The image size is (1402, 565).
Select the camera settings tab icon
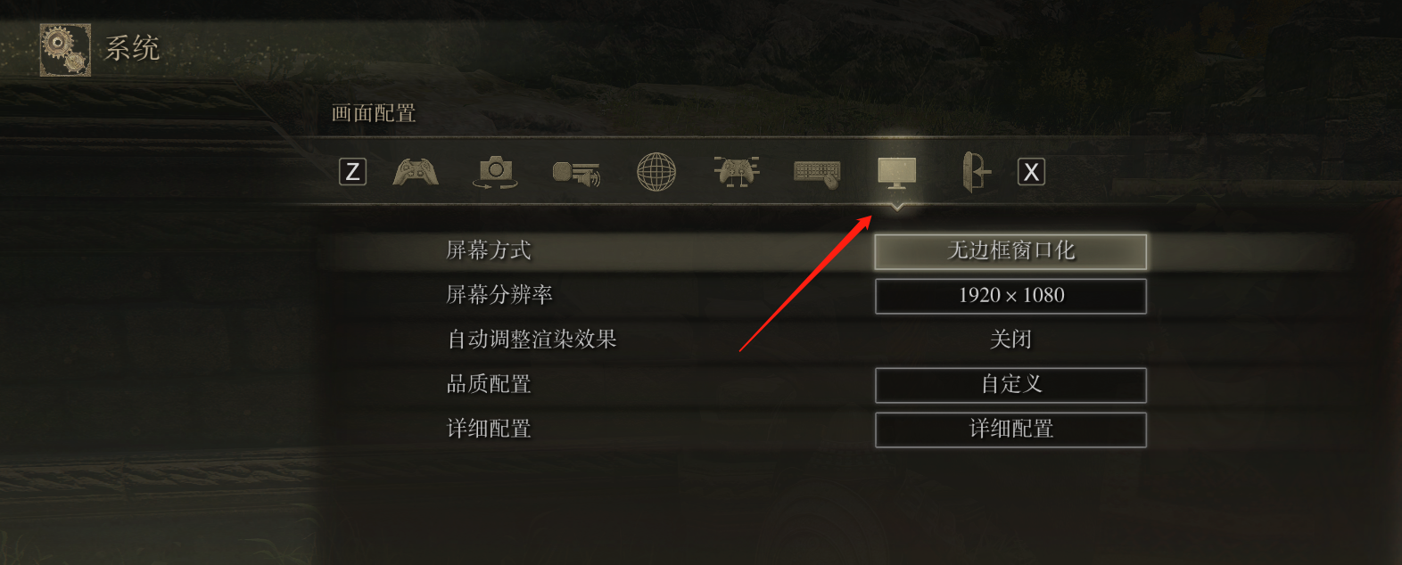(495, 172)
